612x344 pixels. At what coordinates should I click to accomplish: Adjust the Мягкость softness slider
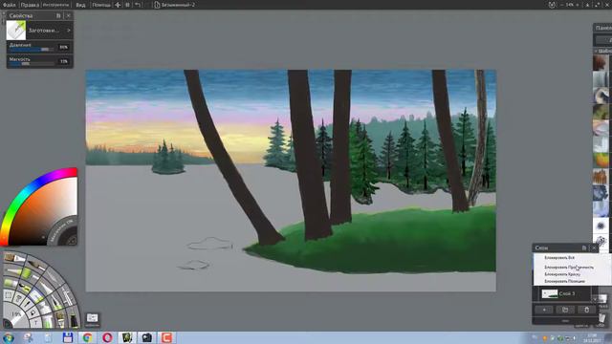32,63
